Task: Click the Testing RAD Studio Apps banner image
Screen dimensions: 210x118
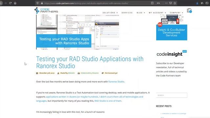Action: (x=77, y=32)
